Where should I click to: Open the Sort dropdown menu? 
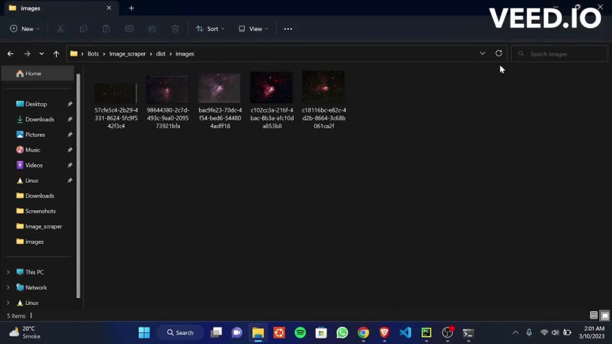(210, 29)
